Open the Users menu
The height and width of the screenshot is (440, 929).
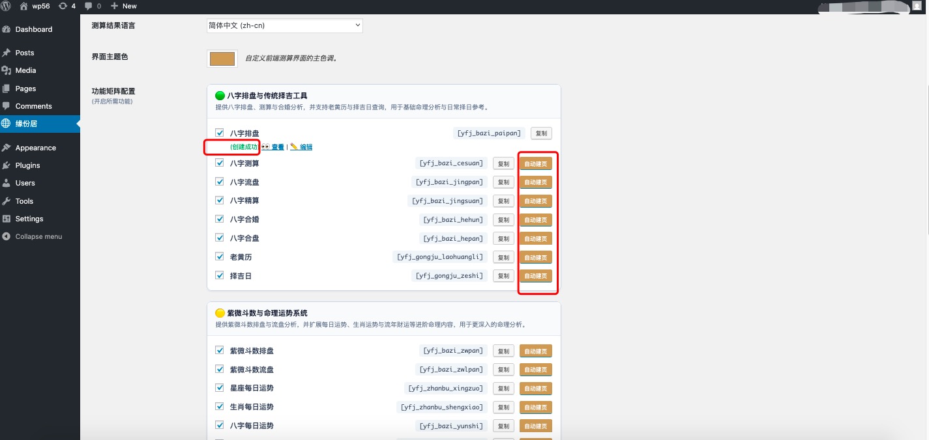point(40,183)
